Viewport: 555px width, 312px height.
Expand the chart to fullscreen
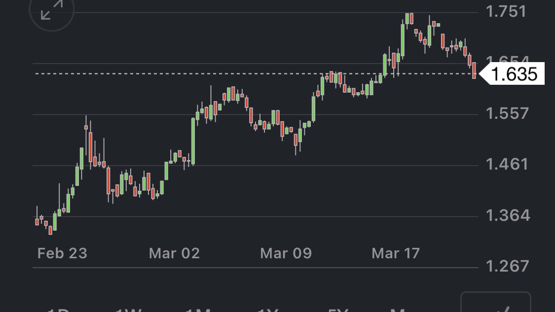pyautogui.click(x=51, y=10)
